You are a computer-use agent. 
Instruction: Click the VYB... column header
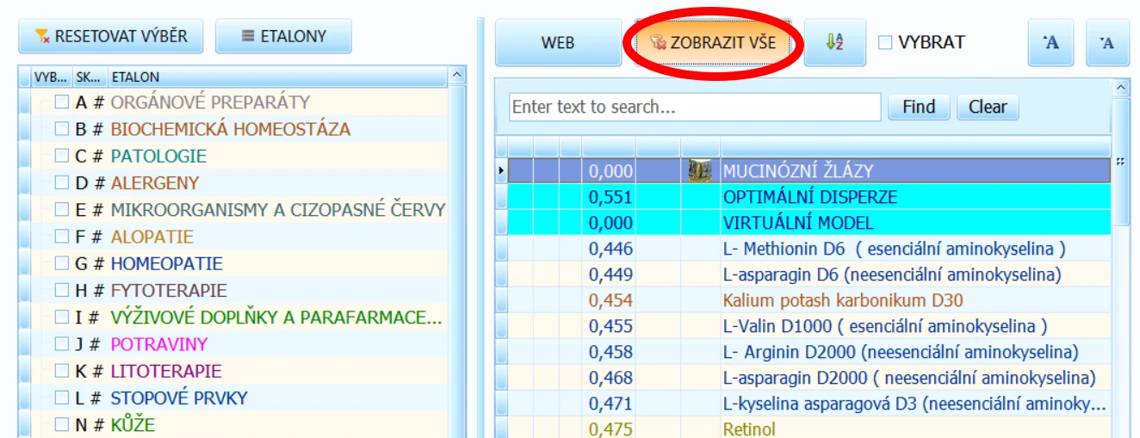click(x=51, y=77)
